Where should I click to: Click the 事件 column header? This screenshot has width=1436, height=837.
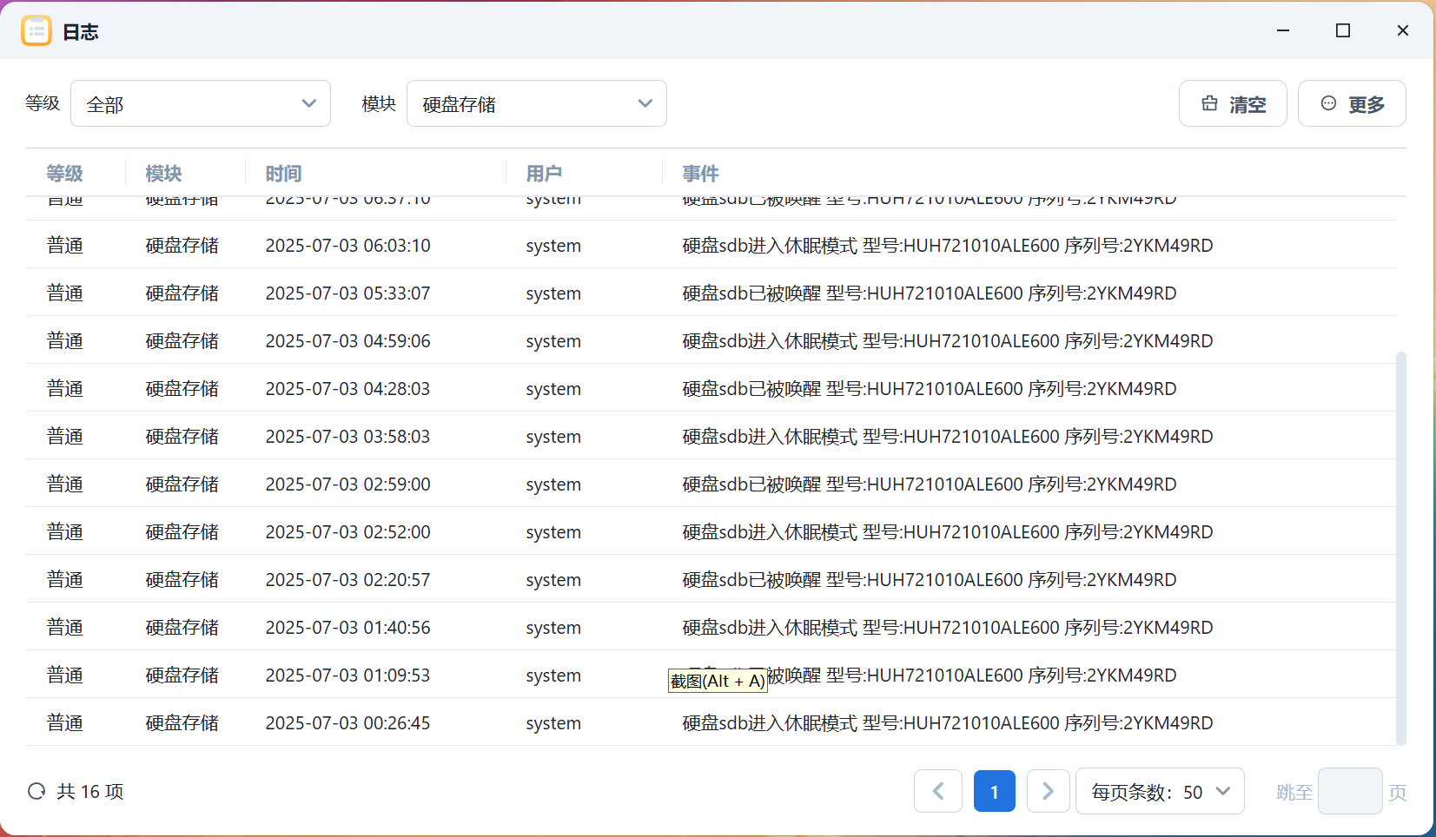700,174
